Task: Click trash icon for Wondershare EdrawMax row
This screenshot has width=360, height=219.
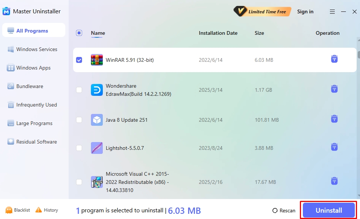Action: click(x=334, y=89)
